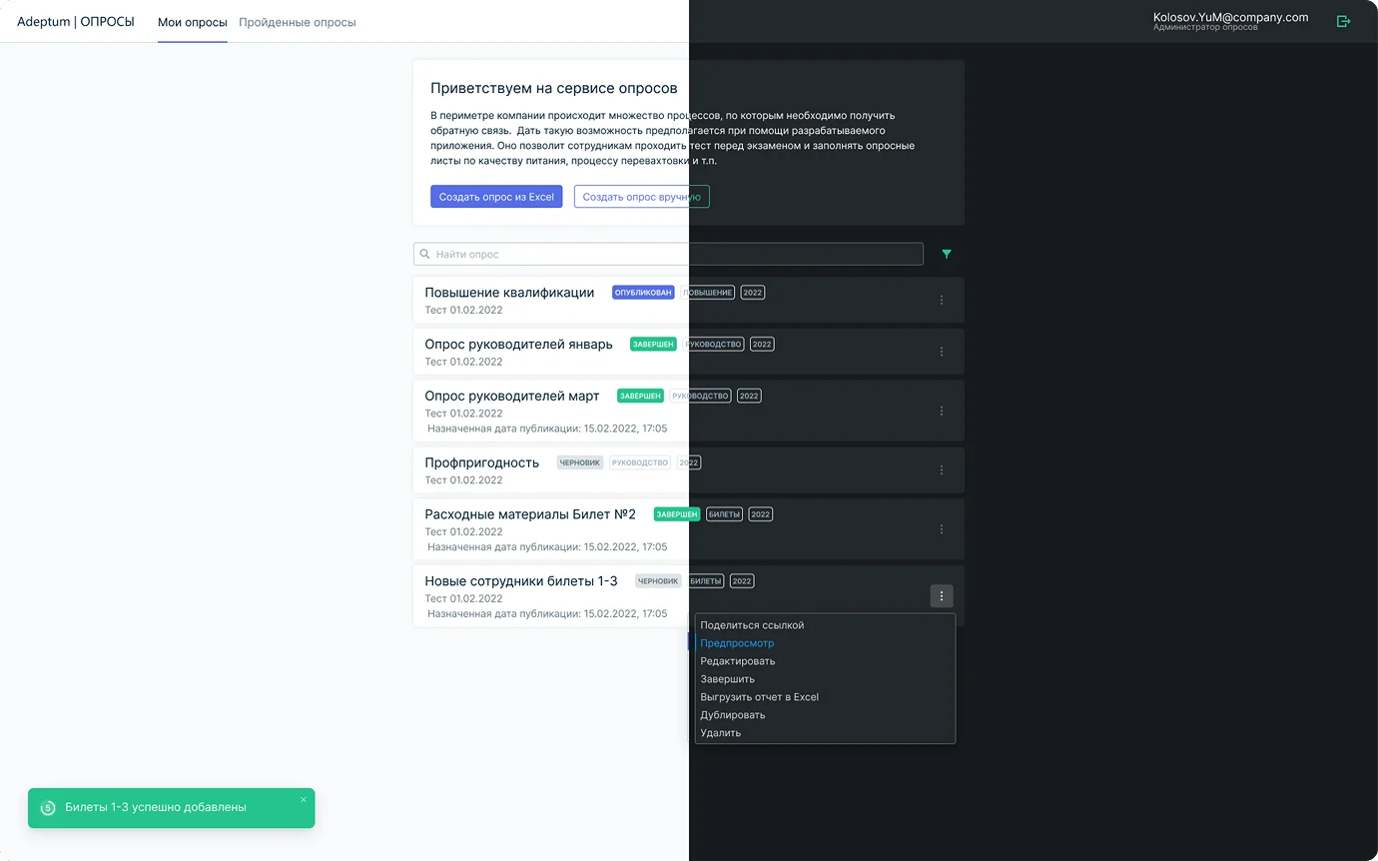This screenshot has width=1378, height=861.
Task: Focus the Найти опрос search field
Action: pyautogui.click(x=668, y=254)
